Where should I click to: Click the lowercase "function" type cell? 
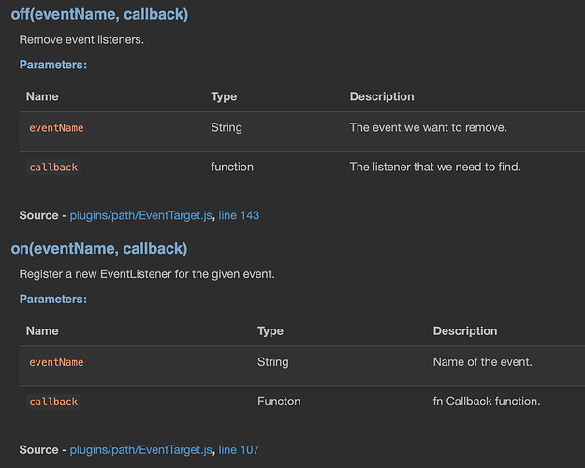(232, 167)
